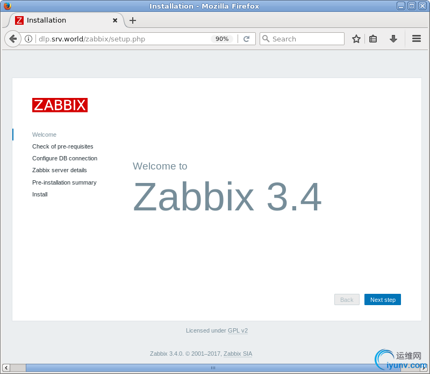This screenshot has height=374, width=430.
Task: Show bookmarks list icon
Action: pyautogui.click(x=373, y=39)
